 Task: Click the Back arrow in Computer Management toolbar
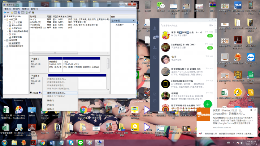(x=5, y=12)
